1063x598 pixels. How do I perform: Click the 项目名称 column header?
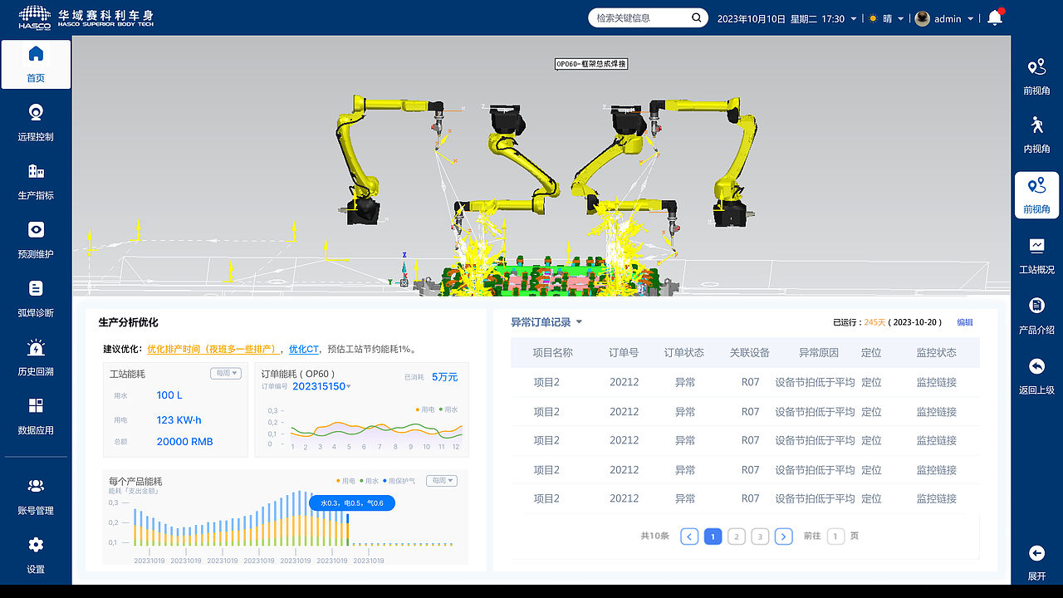553,353
